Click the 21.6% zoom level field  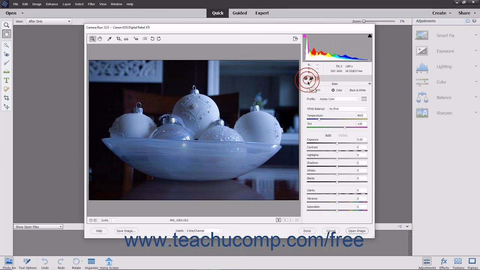tap(104, 220)
